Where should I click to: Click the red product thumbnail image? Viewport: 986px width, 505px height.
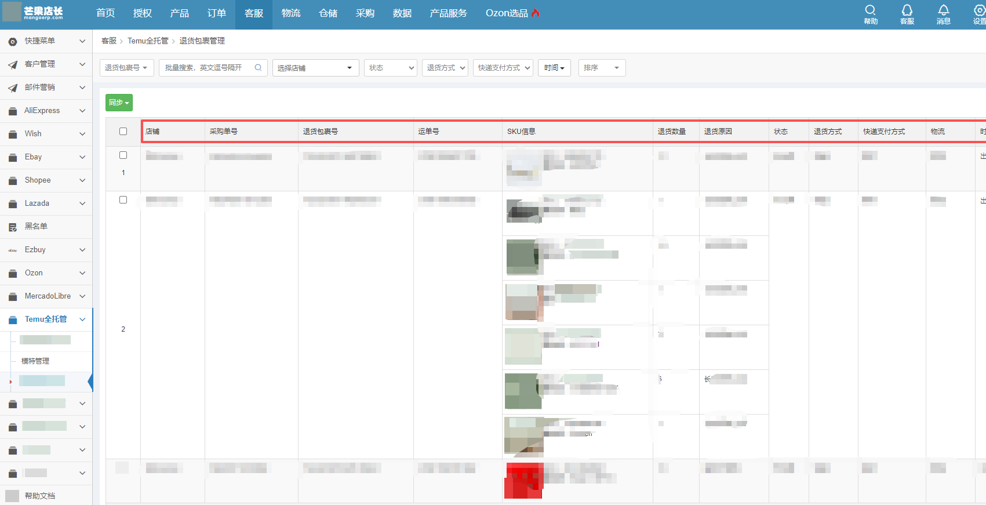523,481
